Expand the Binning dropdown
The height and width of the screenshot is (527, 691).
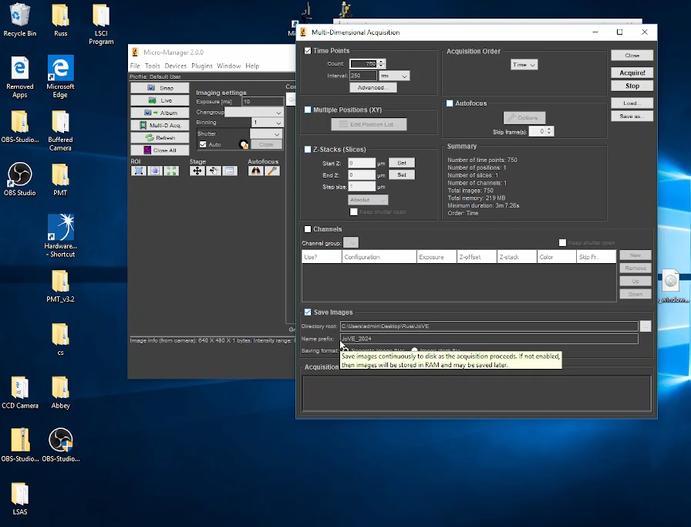pos(268,123)
